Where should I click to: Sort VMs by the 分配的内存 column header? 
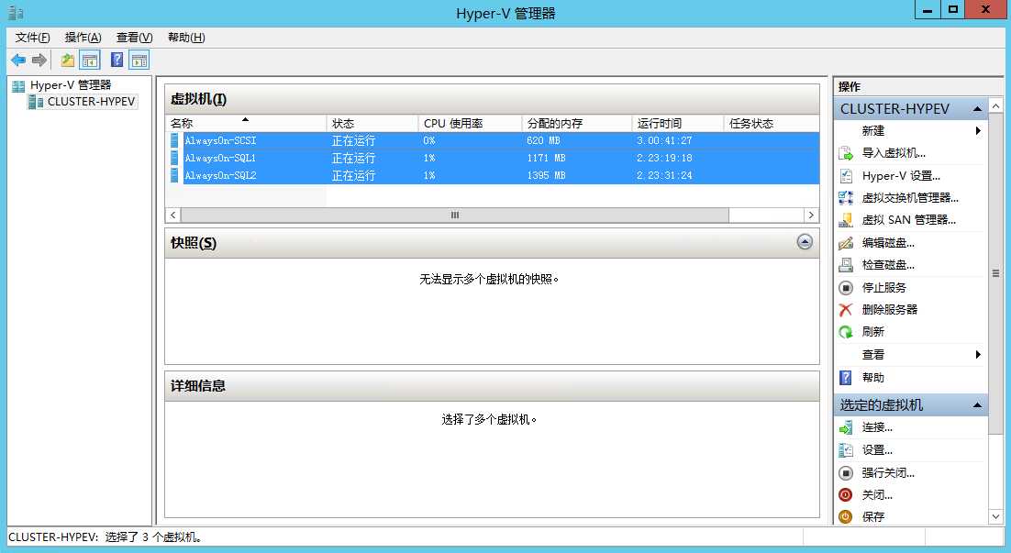point(577,123)
